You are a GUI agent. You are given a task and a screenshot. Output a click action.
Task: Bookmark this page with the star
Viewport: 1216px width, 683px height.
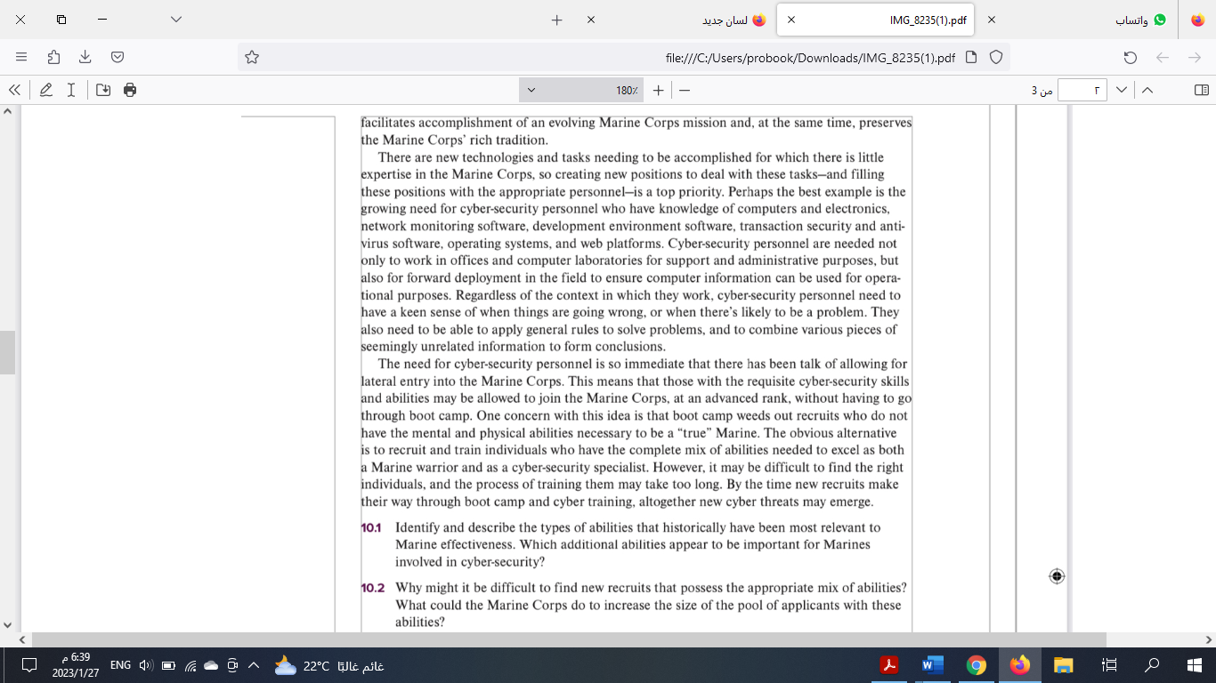tap(252, 57)
